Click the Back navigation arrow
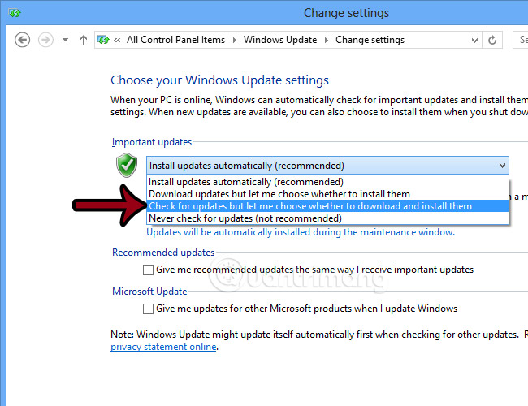 (22, 40)
